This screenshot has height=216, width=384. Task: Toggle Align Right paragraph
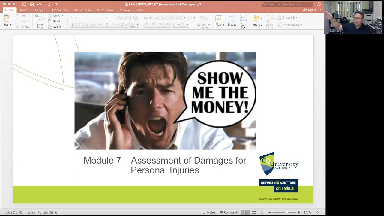click(160, 25)
